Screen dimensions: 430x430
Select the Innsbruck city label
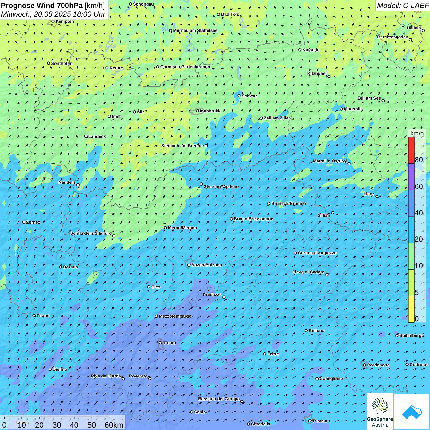[210, 111]
